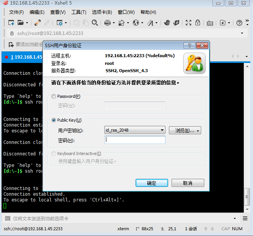253x236 pixels.
Task: Click the compose bar terminal icon
Action: pyautogui.click(x=8, y=218)
